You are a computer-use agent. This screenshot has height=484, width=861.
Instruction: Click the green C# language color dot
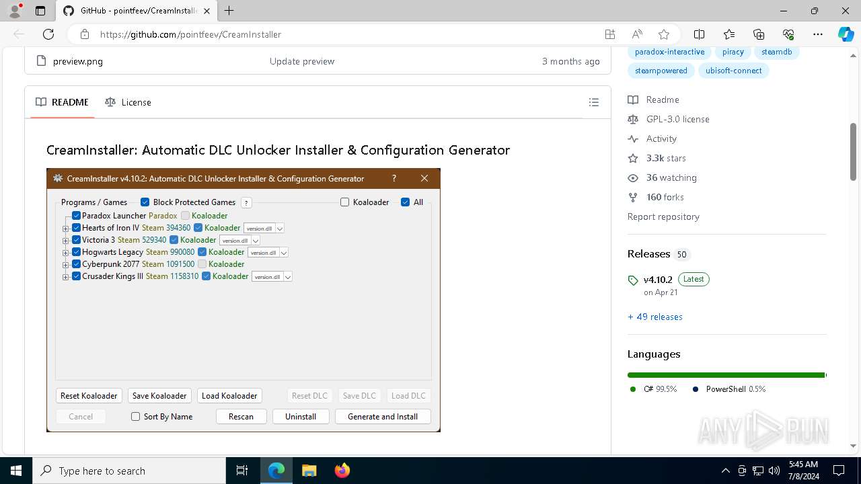633,389
